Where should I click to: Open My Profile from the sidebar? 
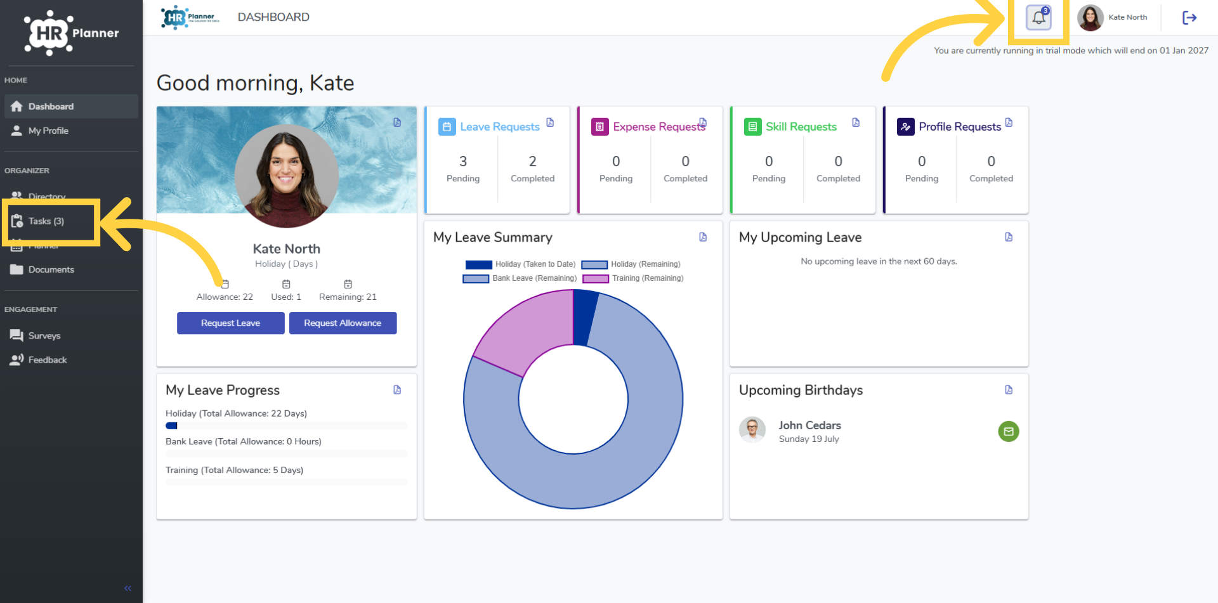(71, 131)
